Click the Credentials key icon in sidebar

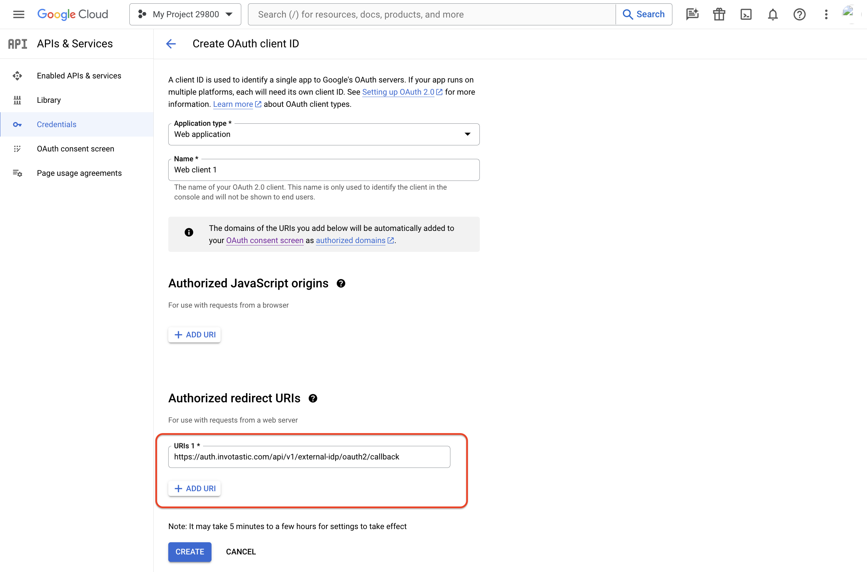(18, 124)
